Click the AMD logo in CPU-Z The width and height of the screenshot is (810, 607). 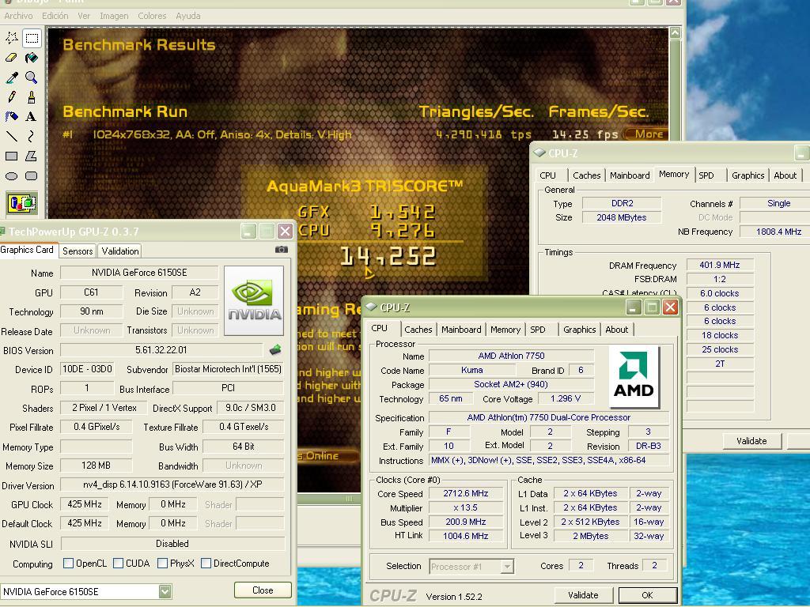click(x=634, y=377)
